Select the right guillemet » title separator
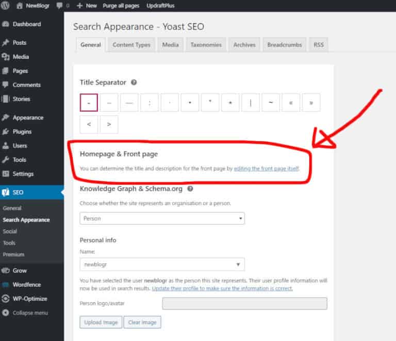The height and width of the screenshot is (341, 396). (311, 102)
